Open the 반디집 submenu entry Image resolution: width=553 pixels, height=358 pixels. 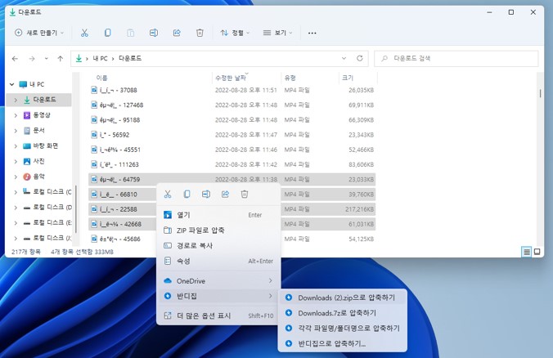[x=218, y=296]
